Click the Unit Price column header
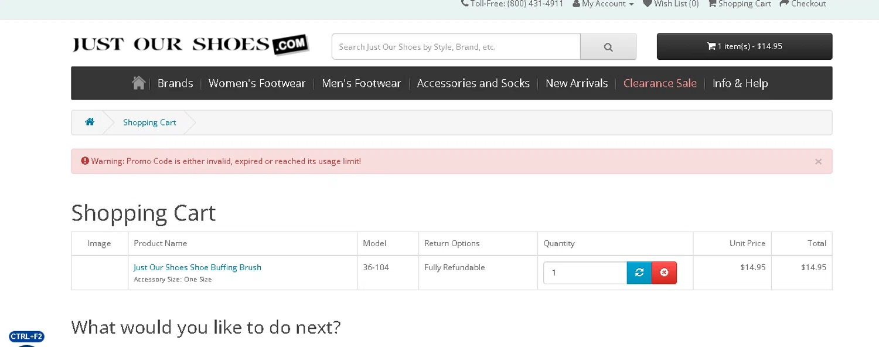879x347 pixels. click(x=747, y=243)
